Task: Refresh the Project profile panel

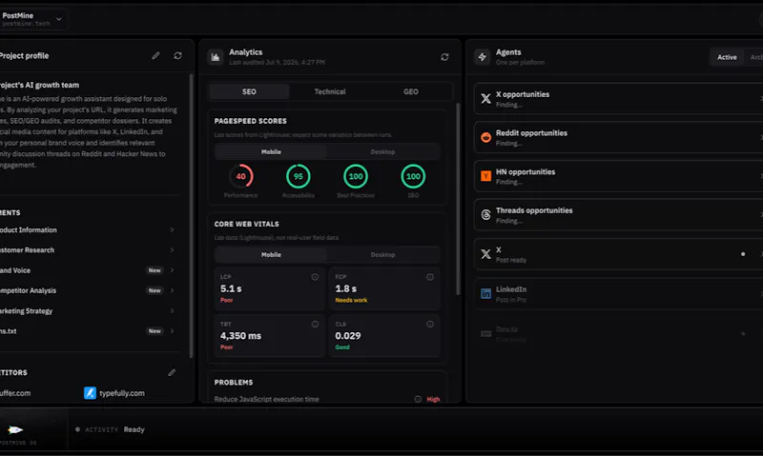Action: coord(178,56)
